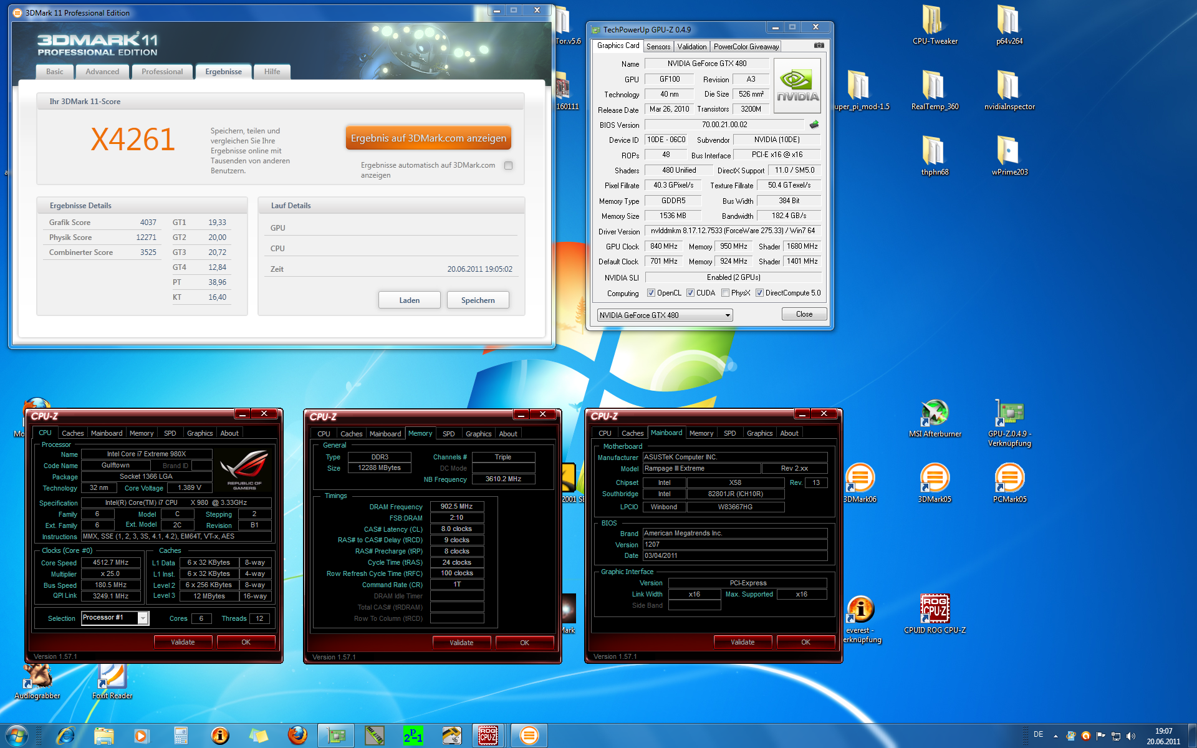Open the RealTemp_360 desktop folder
The image size is (1197, 748).
click(x=935, y=90)
